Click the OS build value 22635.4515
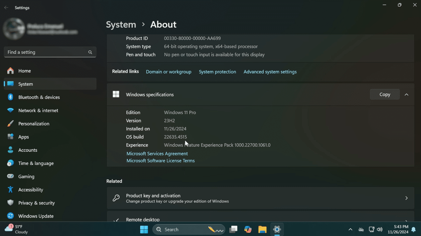Image resolution: width=421 pixels, height=236 pixels. tap(175, 137)
